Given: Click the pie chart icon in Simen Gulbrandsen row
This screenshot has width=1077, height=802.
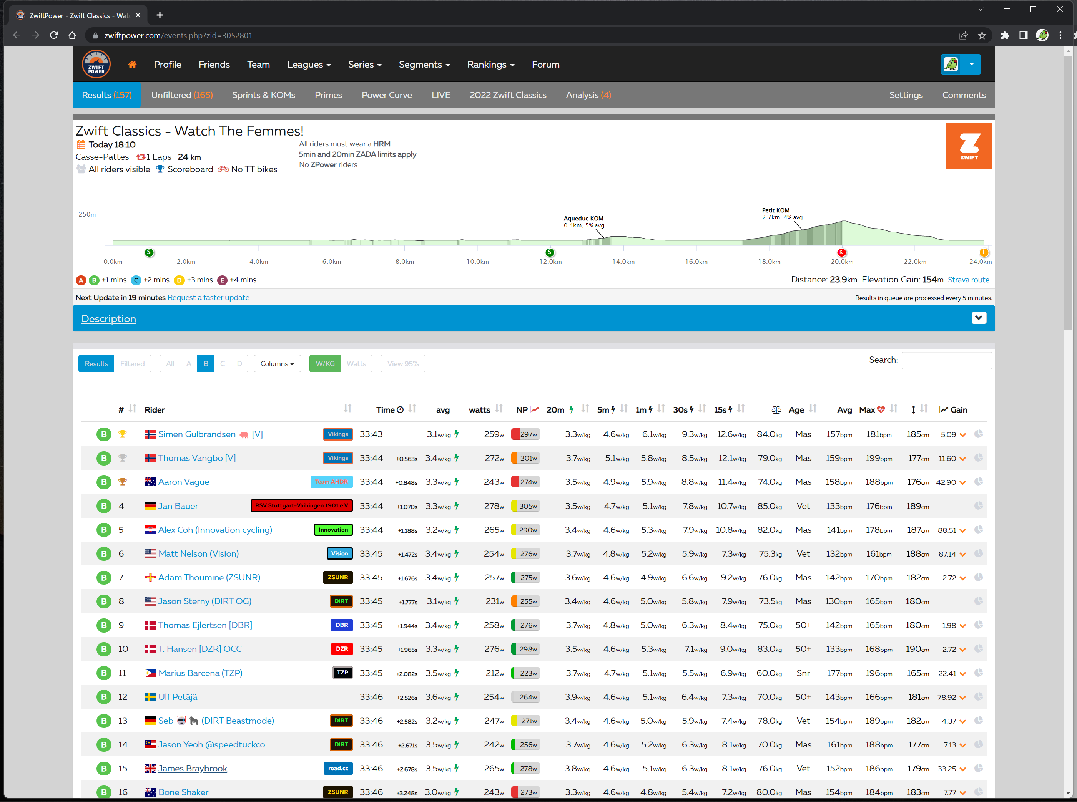Looking at the screenshot, I should pyautogui.click(x=978, y=434).
